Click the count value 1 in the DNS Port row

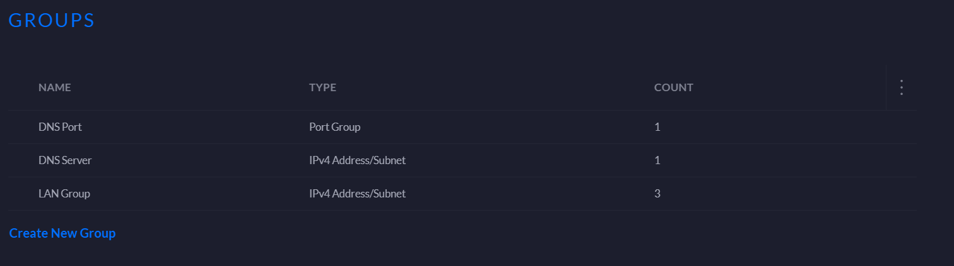657,127
